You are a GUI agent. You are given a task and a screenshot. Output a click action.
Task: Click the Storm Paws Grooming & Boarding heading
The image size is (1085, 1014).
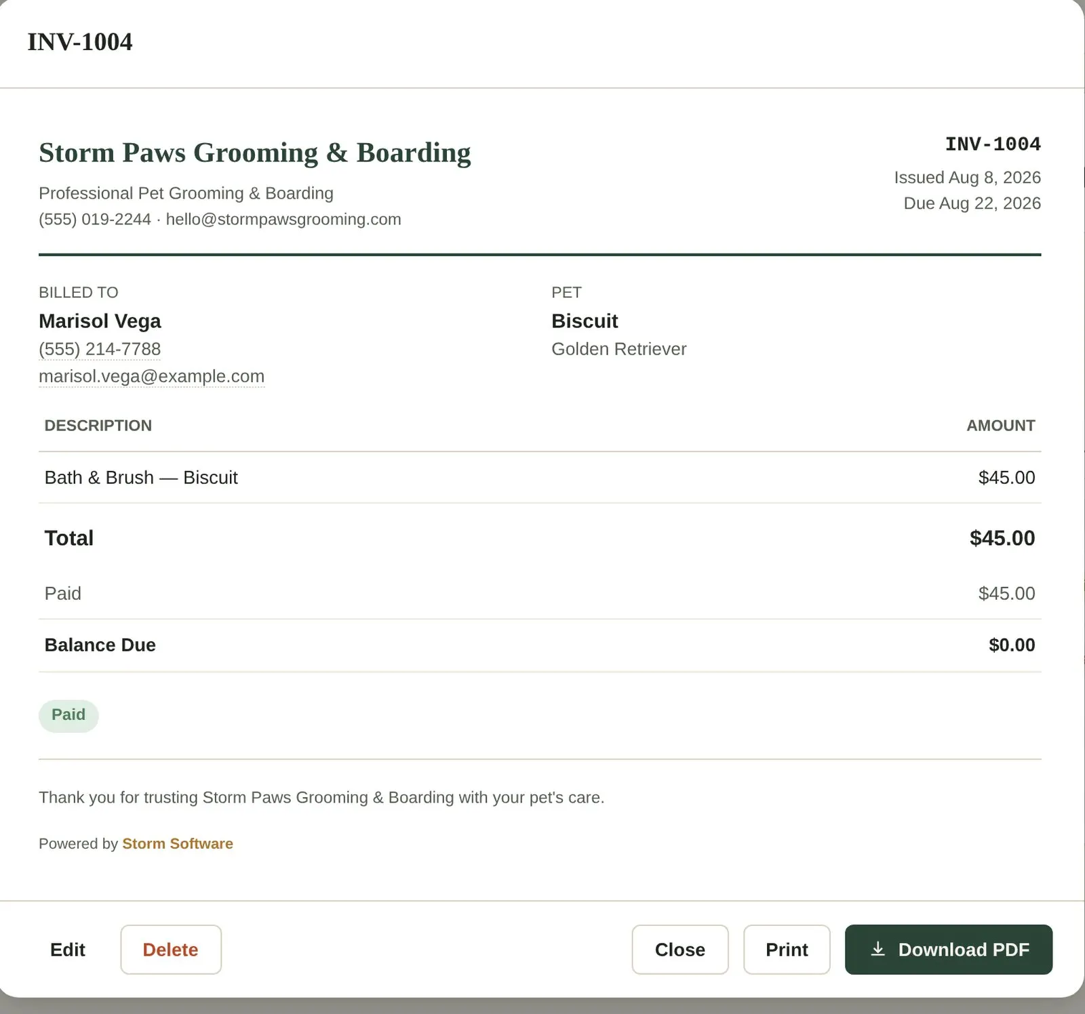point(255,153)
